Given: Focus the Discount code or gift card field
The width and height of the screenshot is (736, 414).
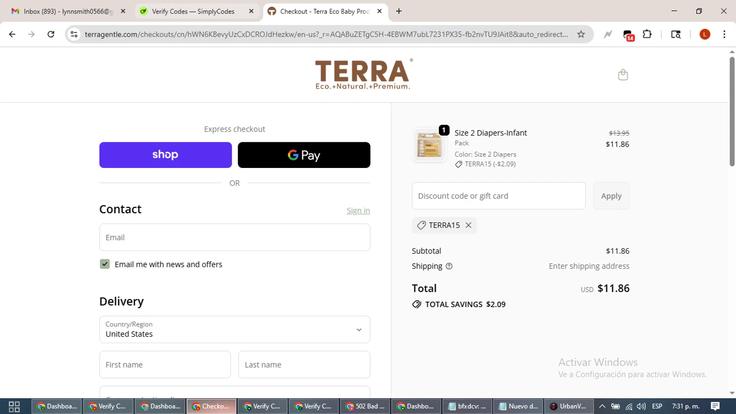Looking at the screenshot, I should pyautogui.click(x=499, y=196).
